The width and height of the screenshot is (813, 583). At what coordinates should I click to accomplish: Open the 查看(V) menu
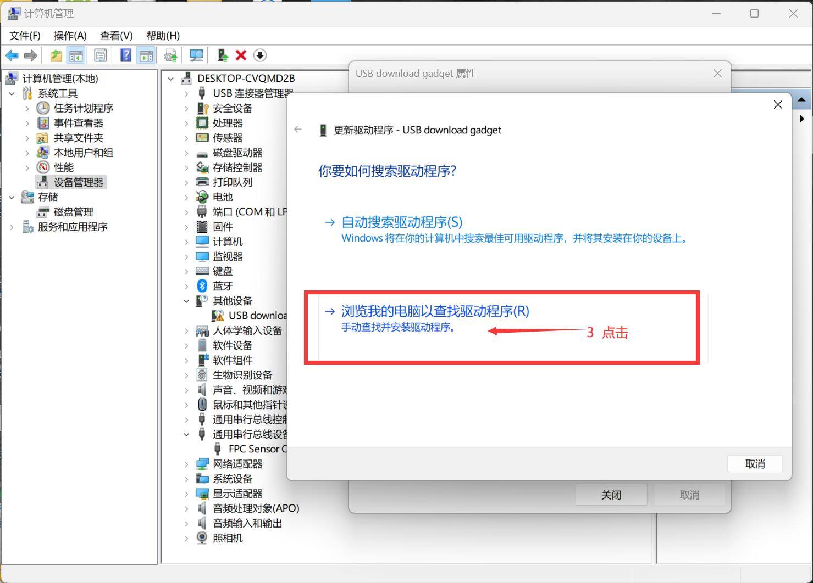[x=116, y=36]
